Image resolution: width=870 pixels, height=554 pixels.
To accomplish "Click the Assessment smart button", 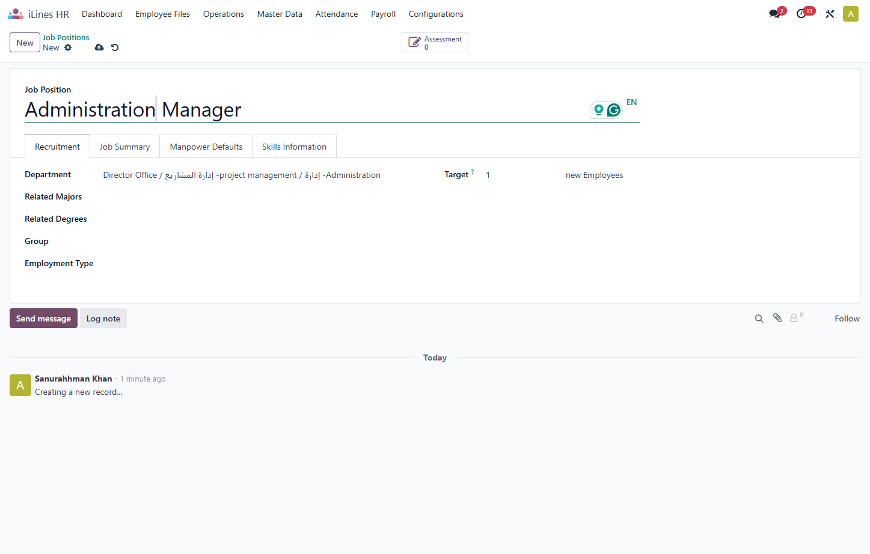I will click(435, 43).
